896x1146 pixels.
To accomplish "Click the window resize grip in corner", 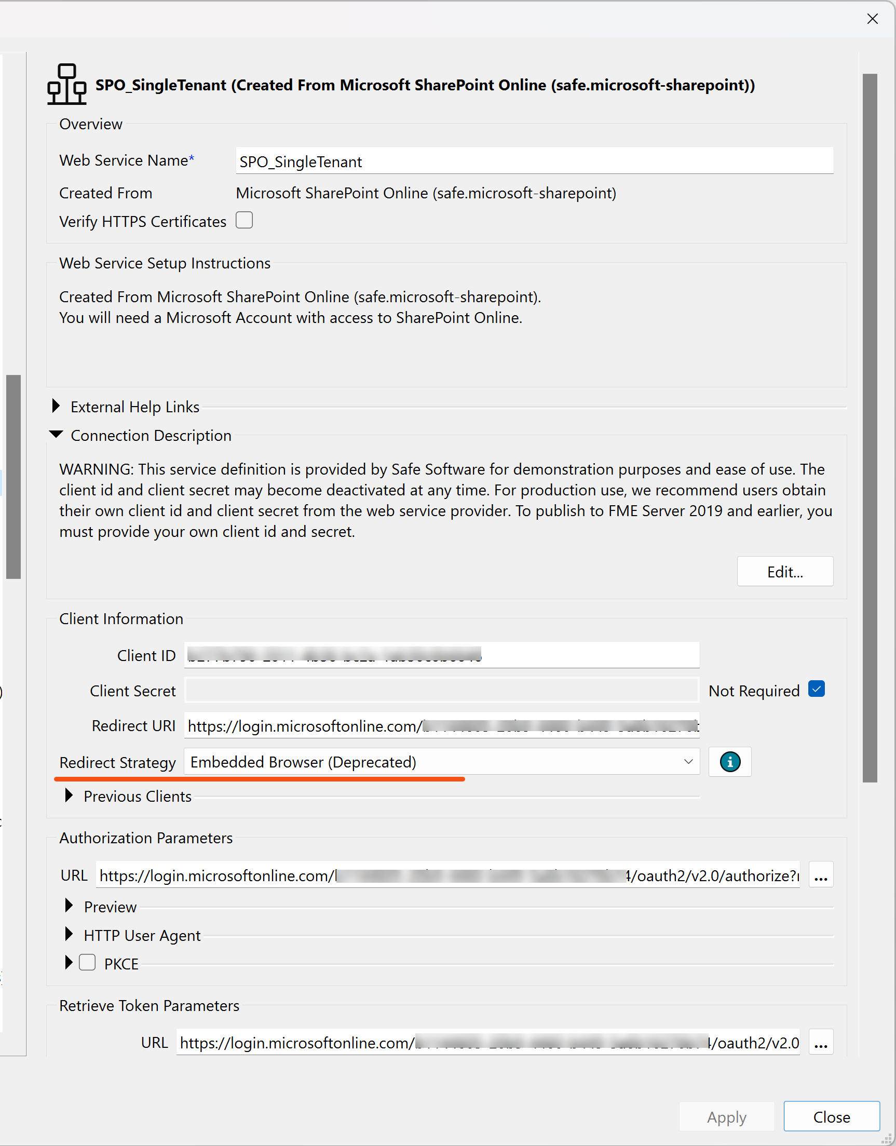I will point(887,1138).
